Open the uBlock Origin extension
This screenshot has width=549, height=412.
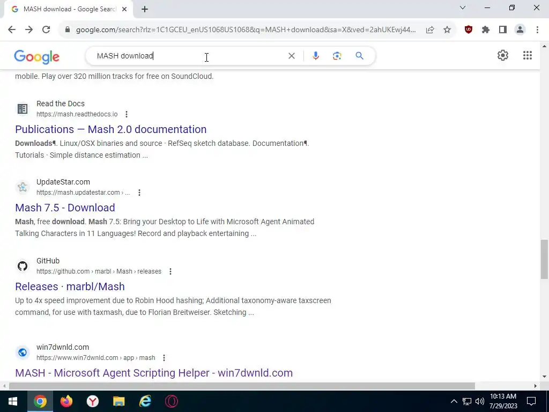(469, 30)
